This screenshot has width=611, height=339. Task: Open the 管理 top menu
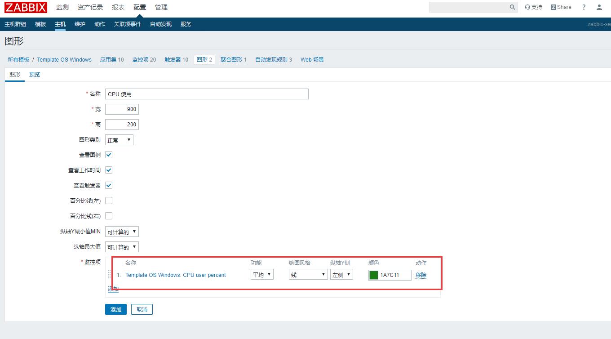(161, 7)
